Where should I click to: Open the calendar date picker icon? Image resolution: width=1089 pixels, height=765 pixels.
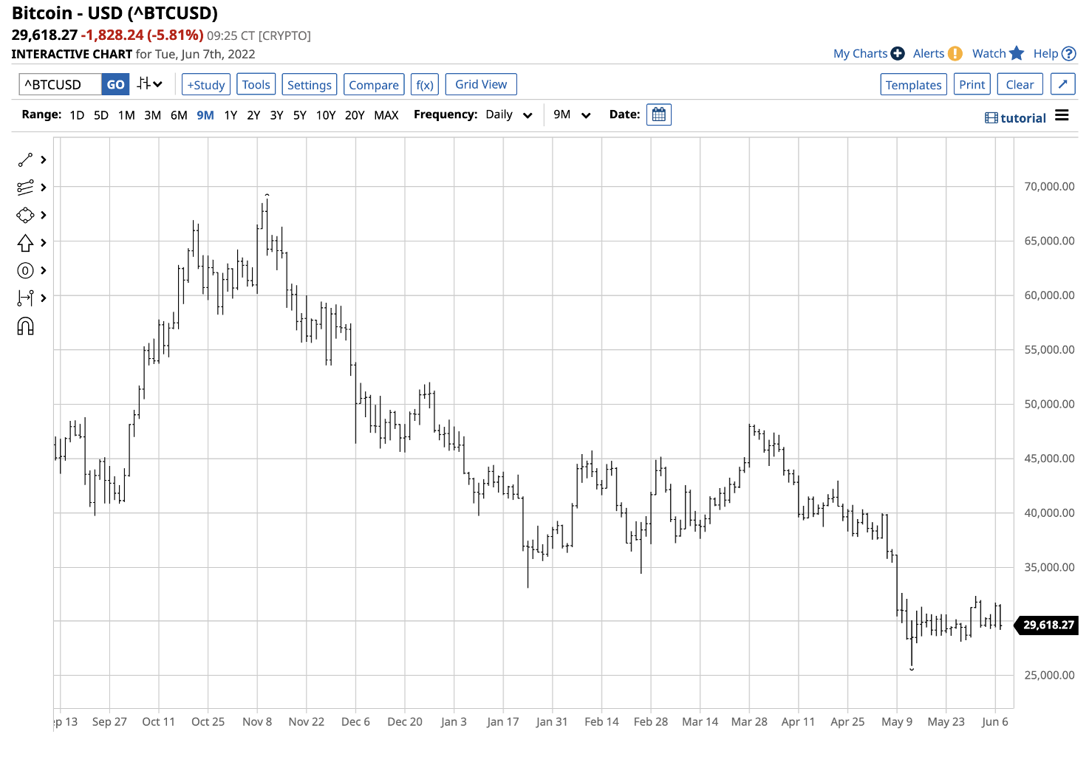point(659,114)
